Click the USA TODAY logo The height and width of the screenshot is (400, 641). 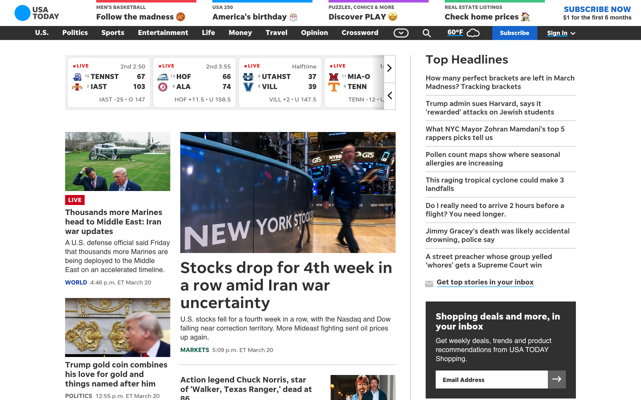point(37,13)
